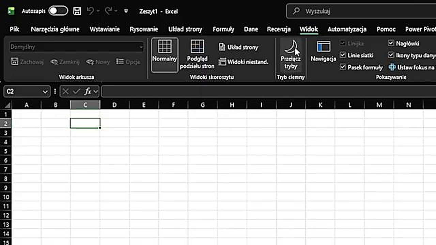The width and height of the screenshot is (436, 245).
Task: Click the Save floppy disk icon
Action: 77,11
